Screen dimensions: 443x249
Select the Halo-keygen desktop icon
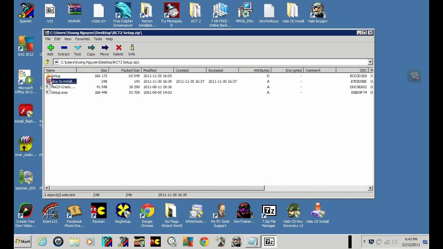[317, 13]
